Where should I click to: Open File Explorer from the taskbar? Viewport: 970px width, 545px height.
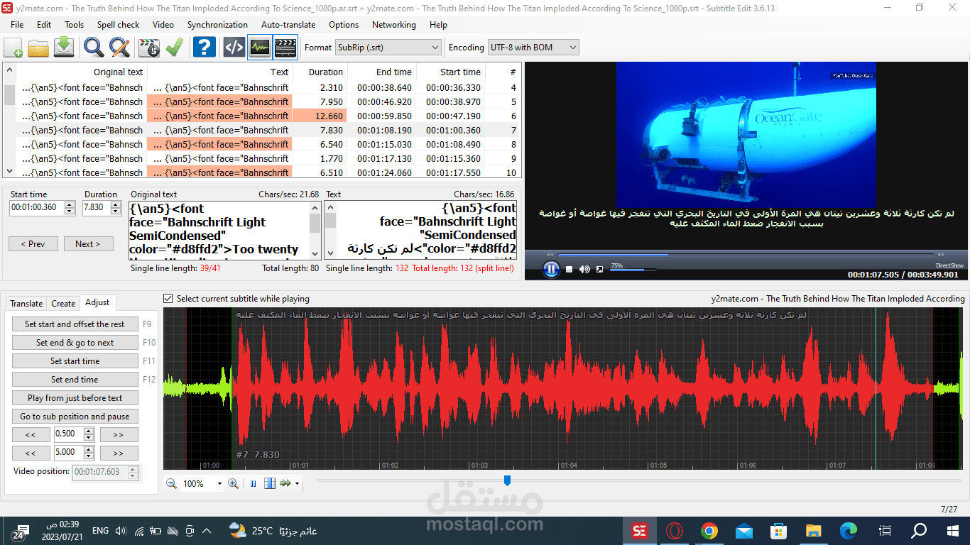click(x=814, y=530)
